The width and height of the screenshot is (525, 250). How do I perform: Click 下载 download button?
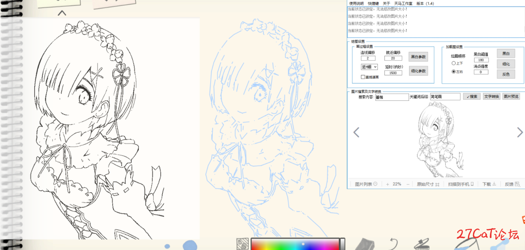click(x=489, y=184)
